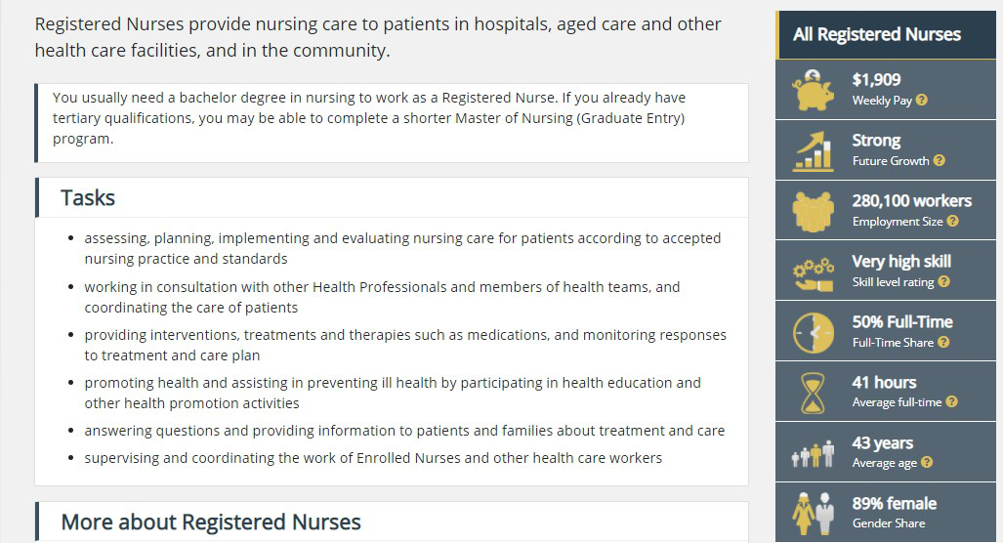The width and height of the screenshot is (1003, 543).
Task: Open the Average full-time help icon
Action: [951, 402]
